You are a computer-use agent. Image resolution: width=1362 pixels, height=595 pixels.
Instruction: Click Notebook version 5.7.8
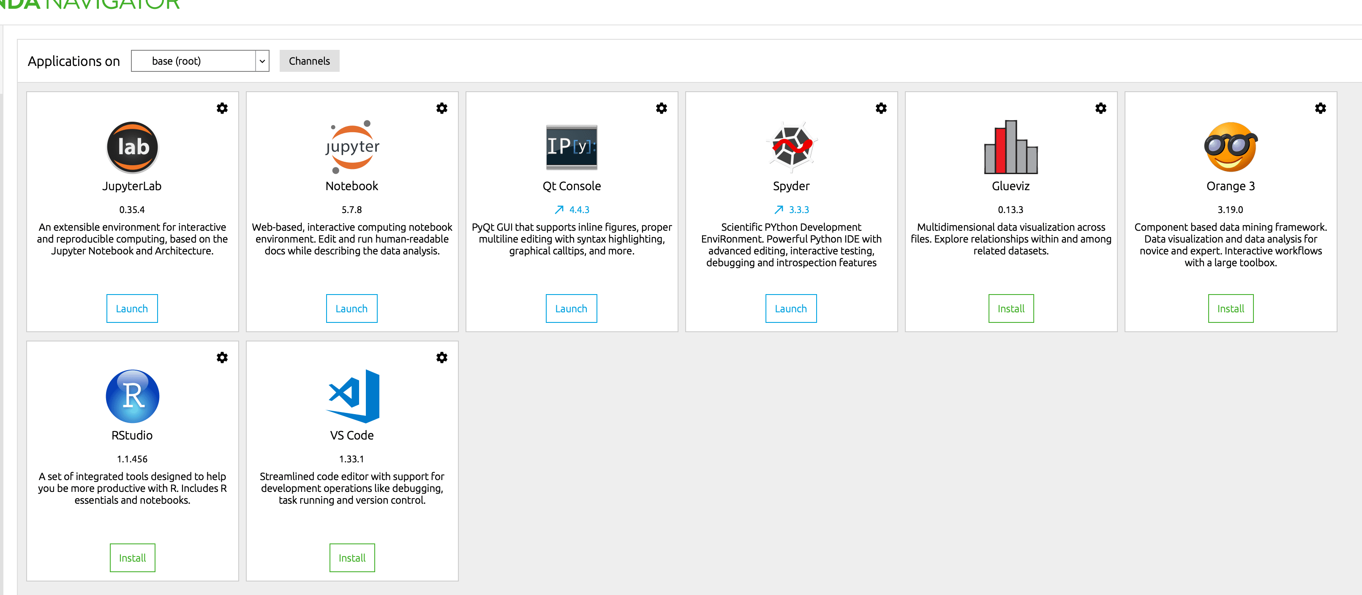[x=352, y=210]
